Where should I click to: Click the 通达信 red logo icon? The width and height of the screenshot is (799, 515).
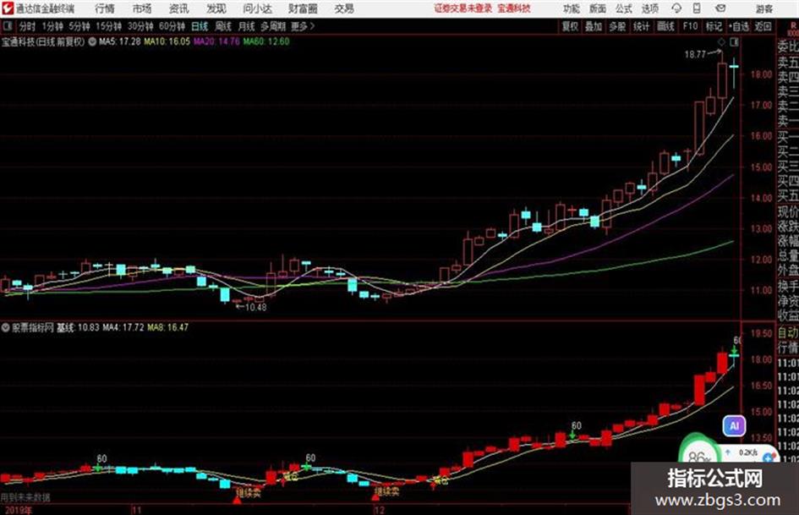pos(8,8)
